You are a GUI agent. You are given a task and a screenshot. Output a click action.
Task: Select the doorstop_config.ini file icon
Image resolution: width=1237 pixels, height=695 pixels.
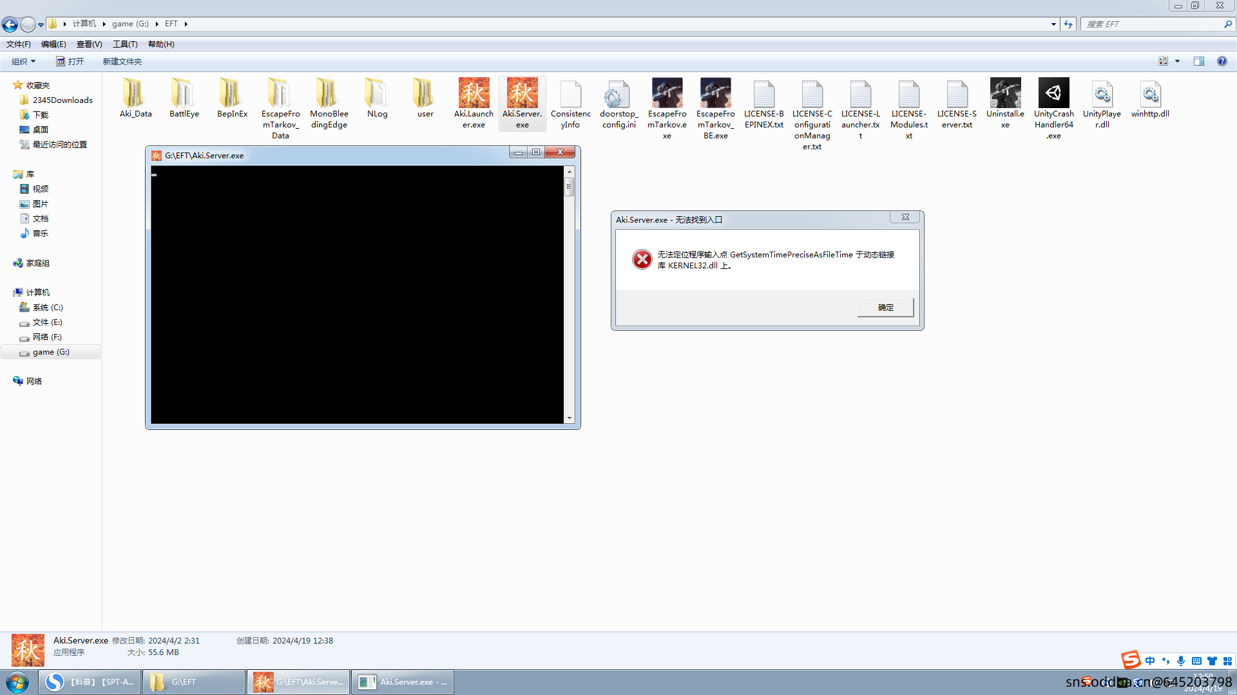point(618,94)
